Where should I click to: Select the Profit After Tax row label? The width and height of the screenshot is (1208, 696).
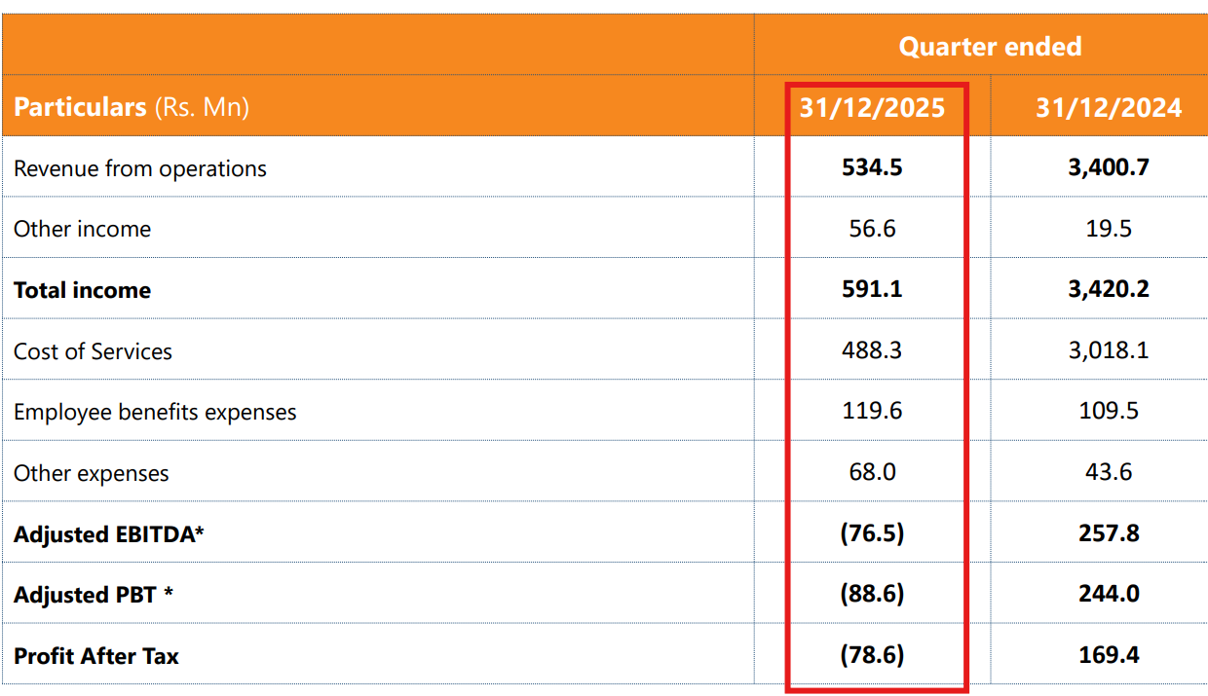[x=96, y=656]
